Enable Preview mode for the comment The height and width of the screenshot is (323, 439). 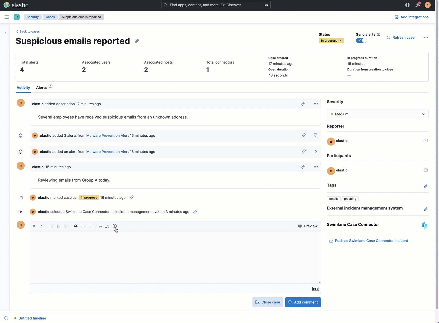click(x=308, y=226)
